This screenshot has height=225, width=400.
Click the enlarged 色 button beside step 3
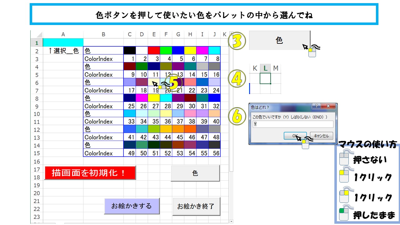pyautogui.click(x=279, y=40)
